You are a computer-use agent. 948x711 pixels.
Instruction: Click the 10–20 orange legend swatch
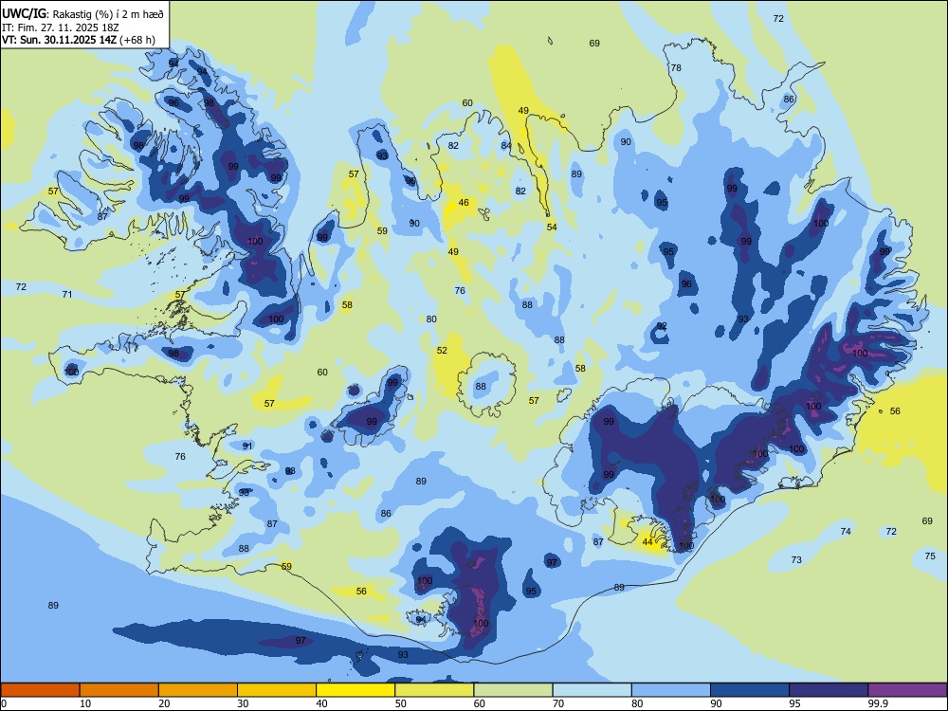(x=119, y=690)
